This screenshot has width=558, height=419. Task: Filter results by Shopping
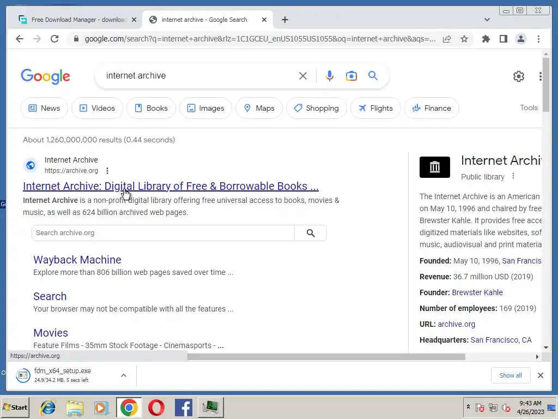click(x=317, y=108)
